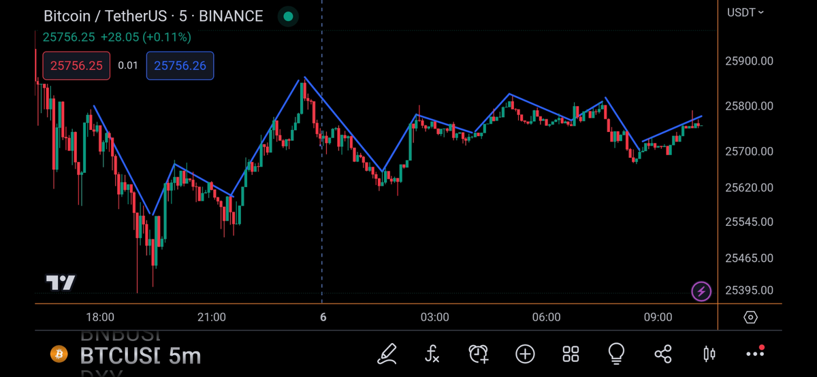817x377 pixels.
Task: Tap the Bitcoin / TetherUS chart title
Action: pyautogui.click(x=153, y=16)
